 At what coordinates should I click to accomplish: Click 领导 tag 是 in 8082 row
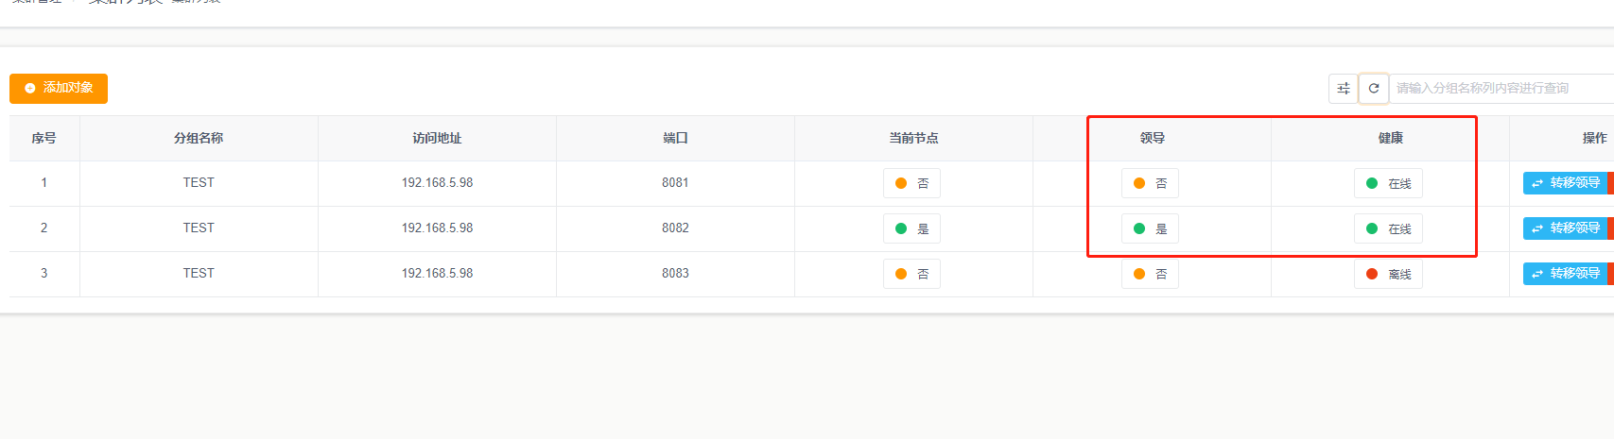pyautogui.click(x=1150, y=228)
